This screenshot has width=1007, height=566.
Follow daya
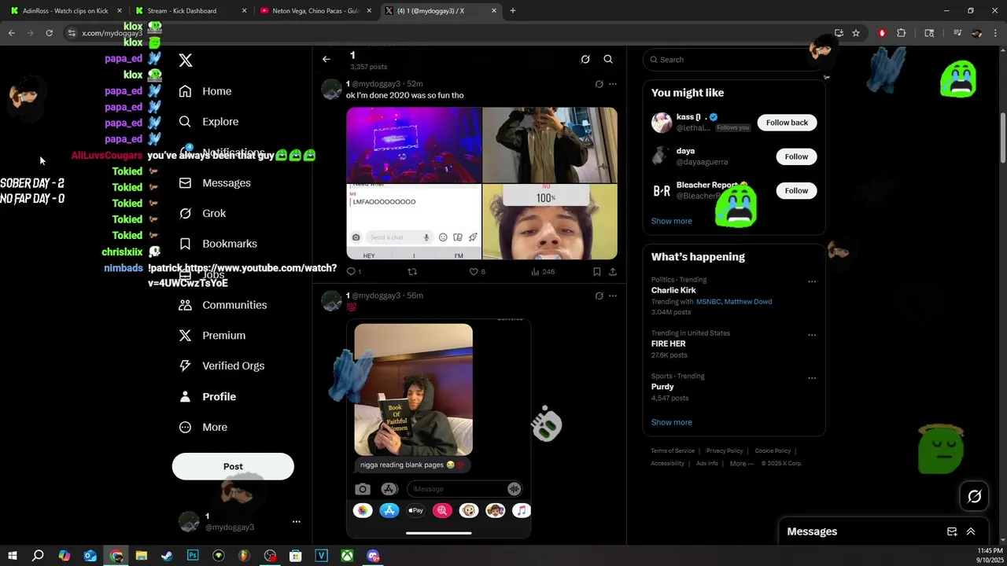pos(796,156)
